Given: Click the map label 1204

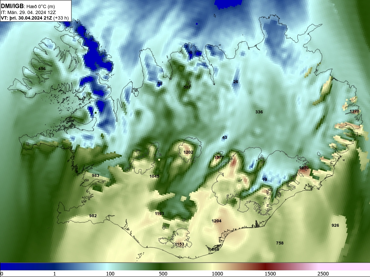Looking at the screenshot, I should coord(216,221).
